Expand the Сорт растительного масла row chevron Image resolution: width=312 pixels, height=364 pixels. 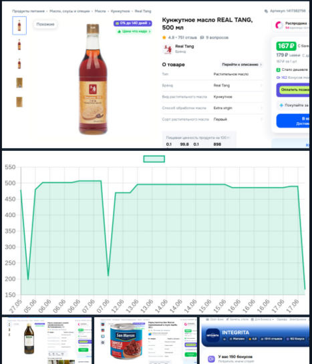coord(261,119)
